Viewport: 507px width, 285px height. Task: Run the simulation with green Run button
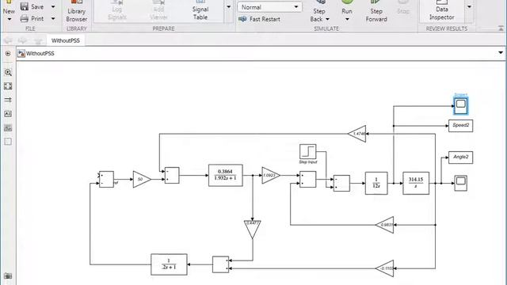[x=347, y=7]
